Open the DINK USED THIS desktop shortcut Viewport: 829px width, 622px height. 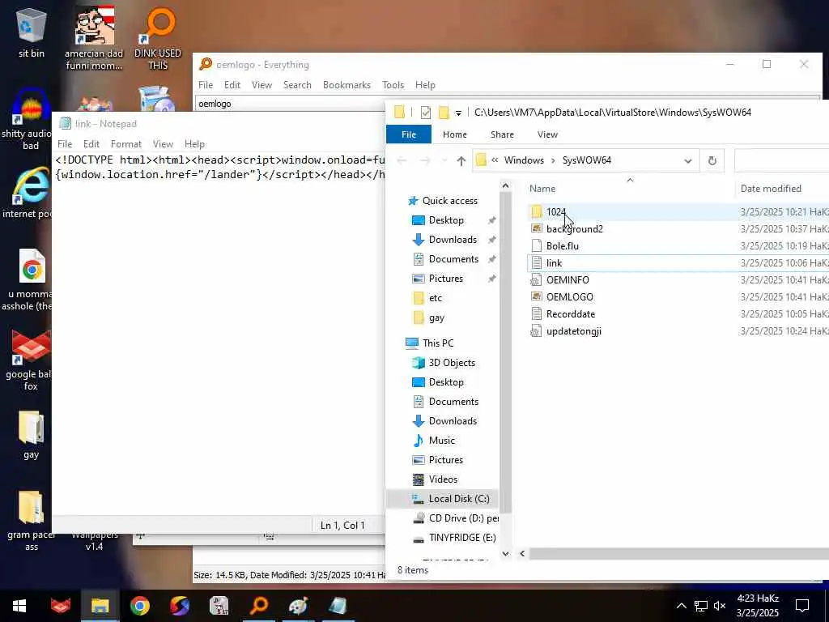[x=158, y=39]
